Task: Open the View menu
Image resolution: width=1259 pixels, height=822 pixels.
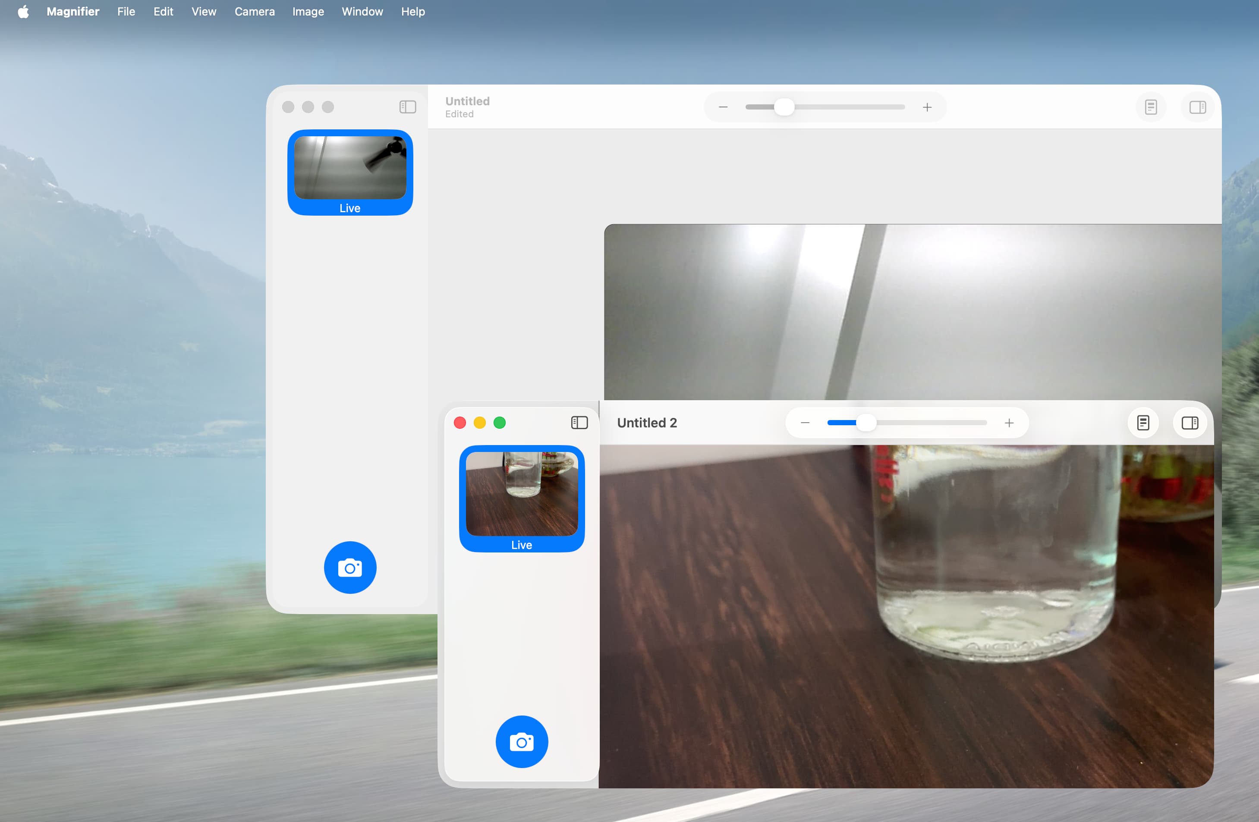Action: tap(204, 12)
